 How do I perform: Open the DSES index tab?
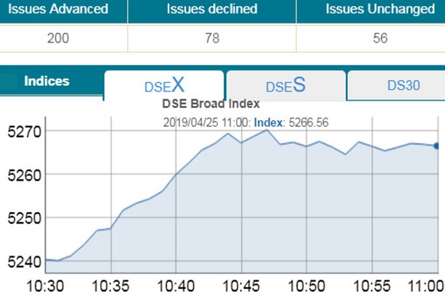click(285, 86)
